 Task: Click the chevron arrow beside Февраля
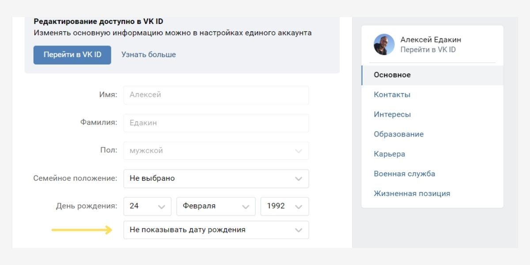246,207
